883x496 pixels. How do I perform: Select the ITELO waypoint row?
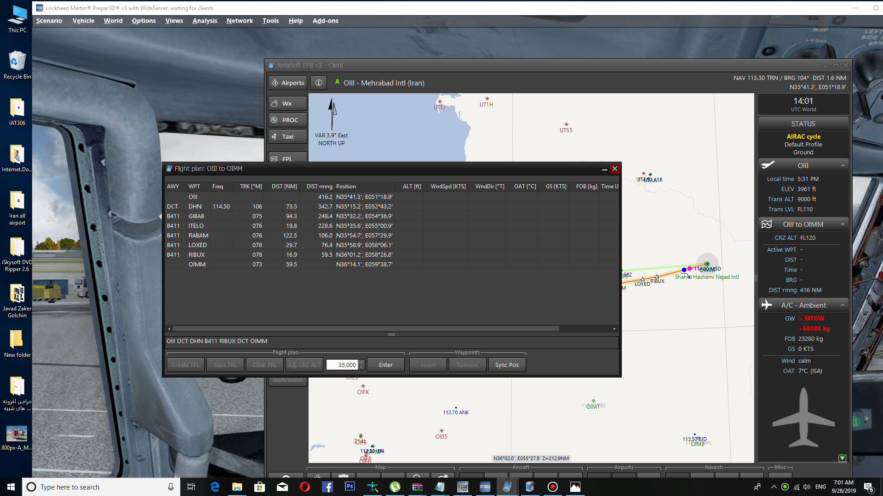click(x=392, y=226)
